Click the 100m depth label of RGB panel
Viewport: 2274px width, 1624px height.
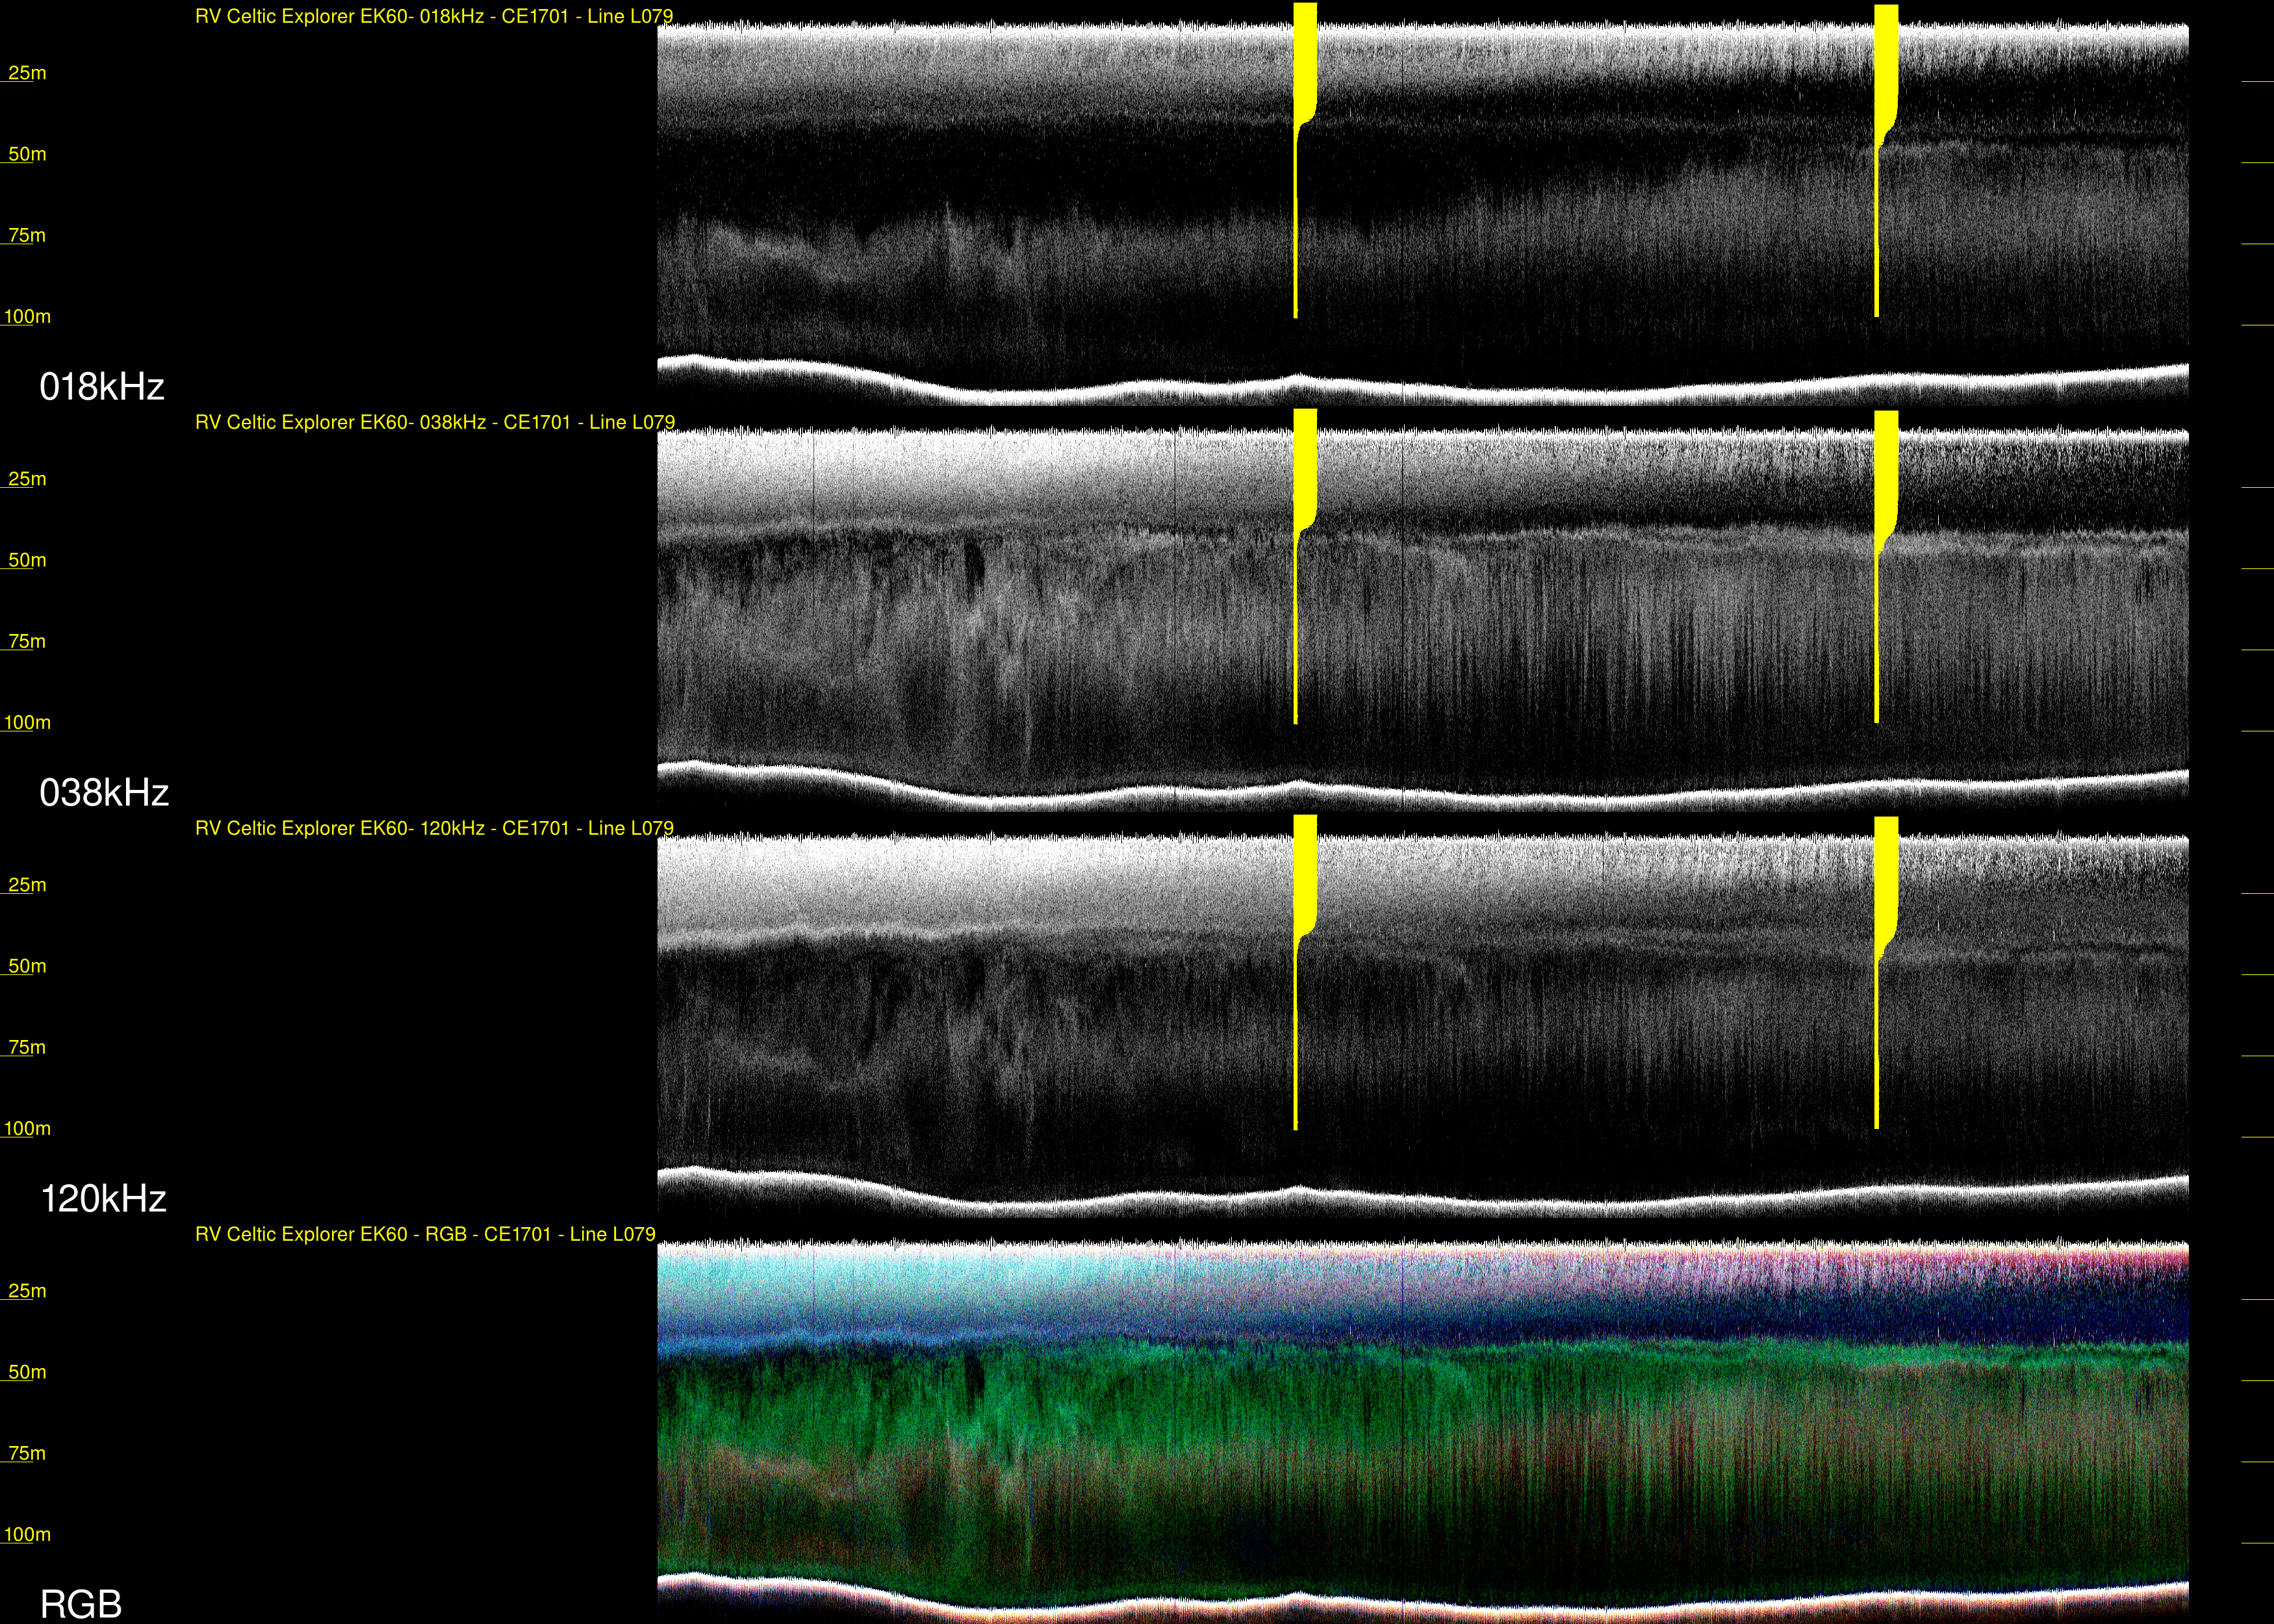pyautogui.click(x=27, y=1535)
